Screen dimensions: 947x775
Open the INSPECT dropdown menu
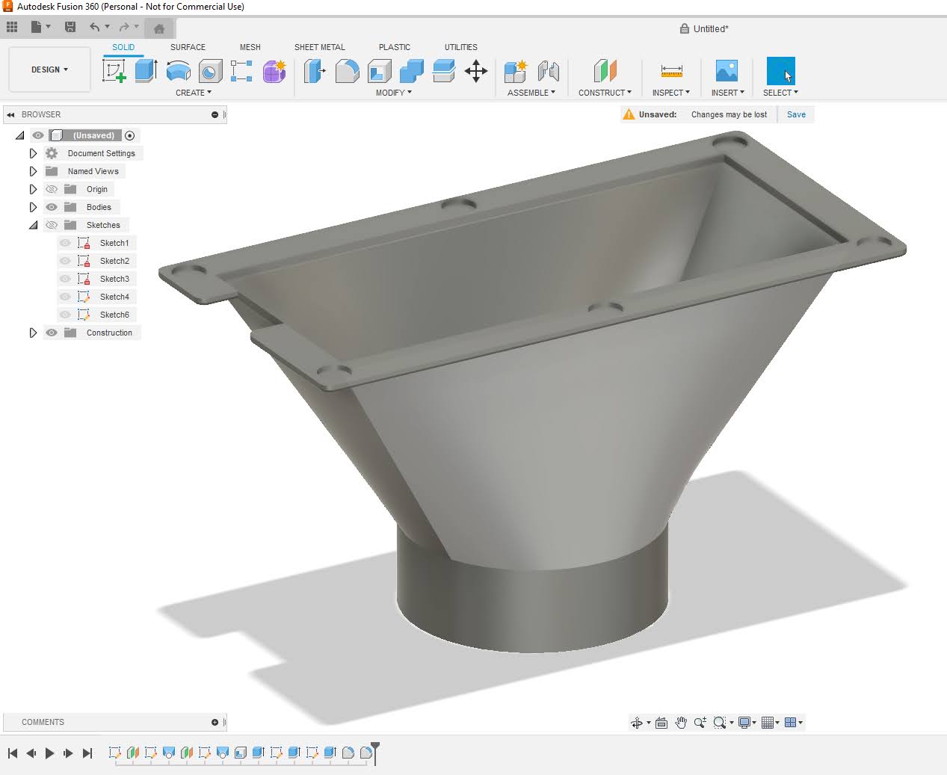click(x=671, y=93)
